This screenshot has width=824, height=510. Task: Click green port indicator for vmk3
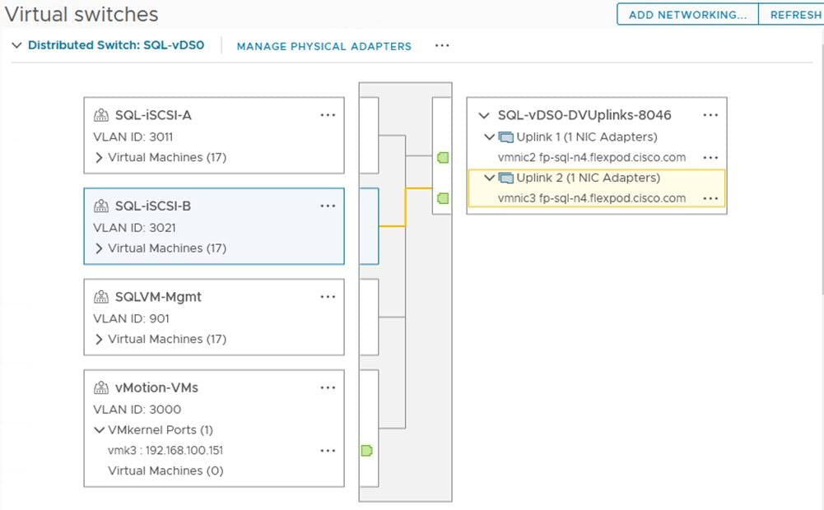(x=367, y=451)
